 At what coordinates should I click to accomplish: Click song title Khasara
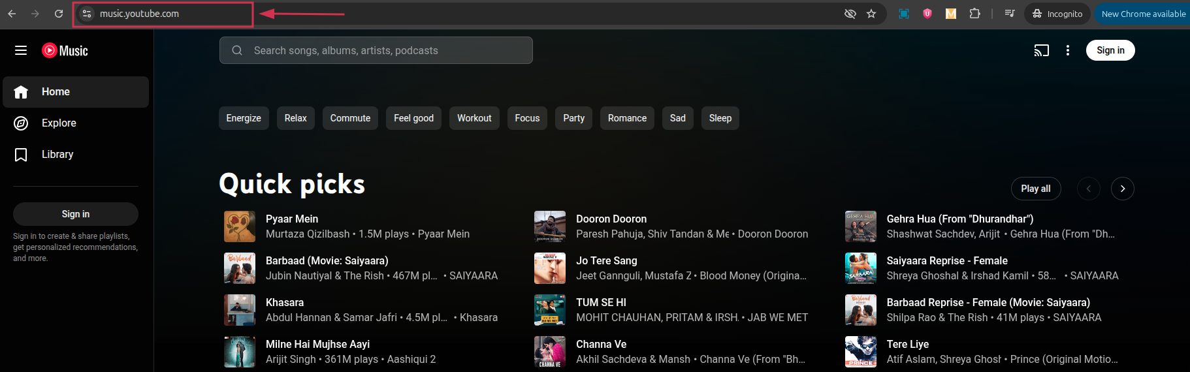285,302
